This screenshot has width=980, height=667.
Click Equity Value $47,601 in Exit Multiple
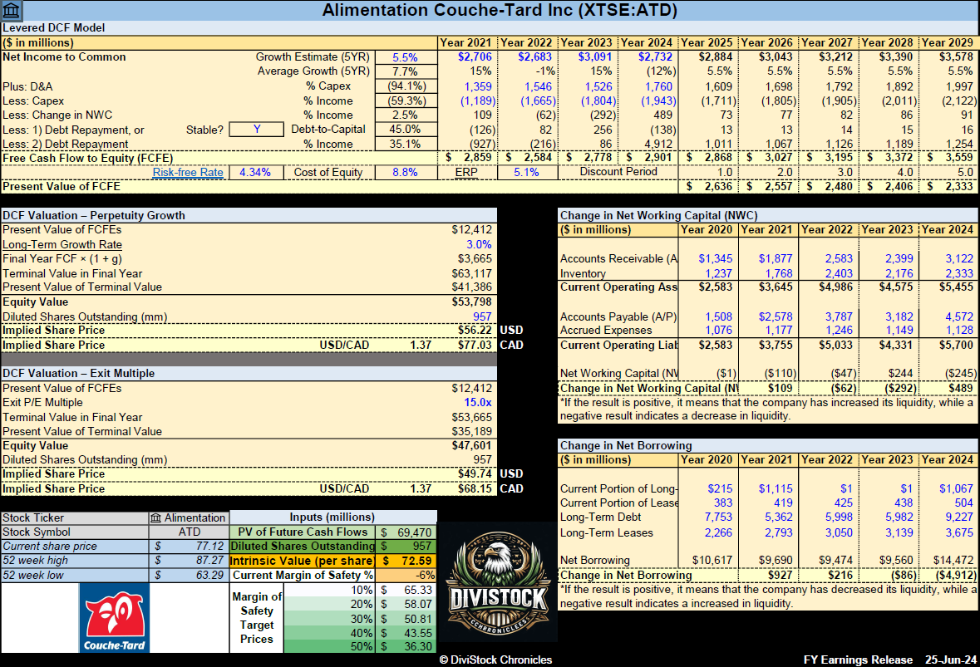[472, 446]
